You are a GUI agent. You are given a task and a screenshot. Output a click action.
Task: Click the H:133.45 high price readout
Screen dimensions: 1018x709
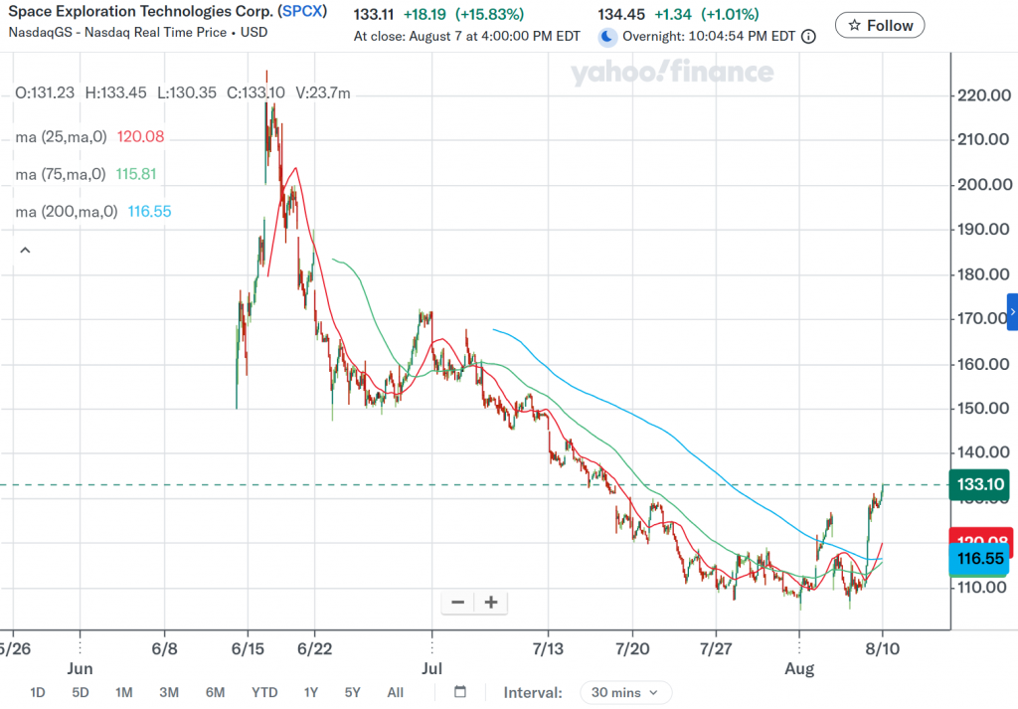click(x=115, y=92)
